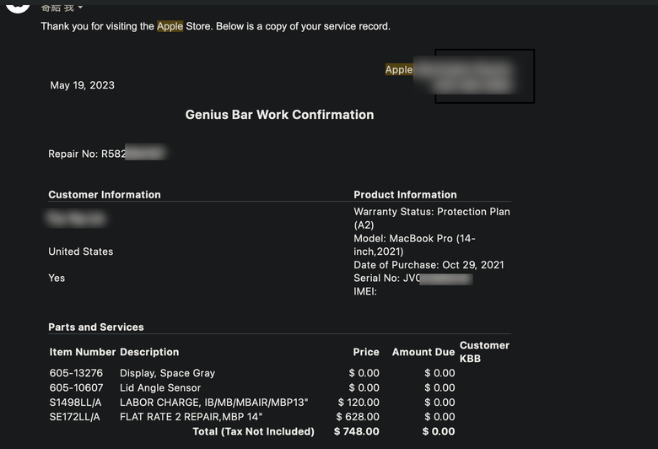Click the "Genius Bar Work Confirmation" heading
Screen dimensions: 658x449
(279, 115)
